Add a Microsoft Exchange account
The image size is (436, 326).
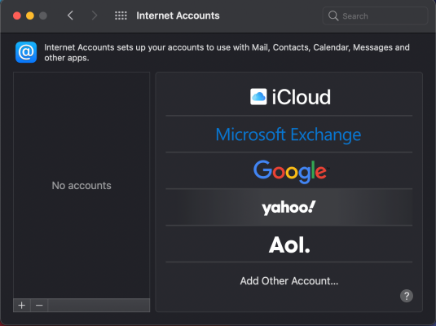pyautogui.click(x=289, y=134)
